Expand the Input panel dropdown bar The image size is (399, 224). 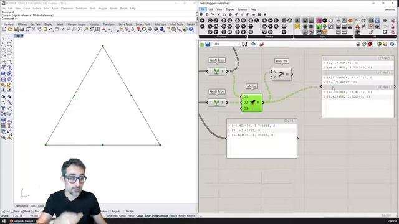(324, 37)
